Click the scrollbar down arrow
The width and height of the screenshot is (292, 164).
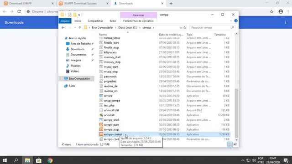point(236,140)
